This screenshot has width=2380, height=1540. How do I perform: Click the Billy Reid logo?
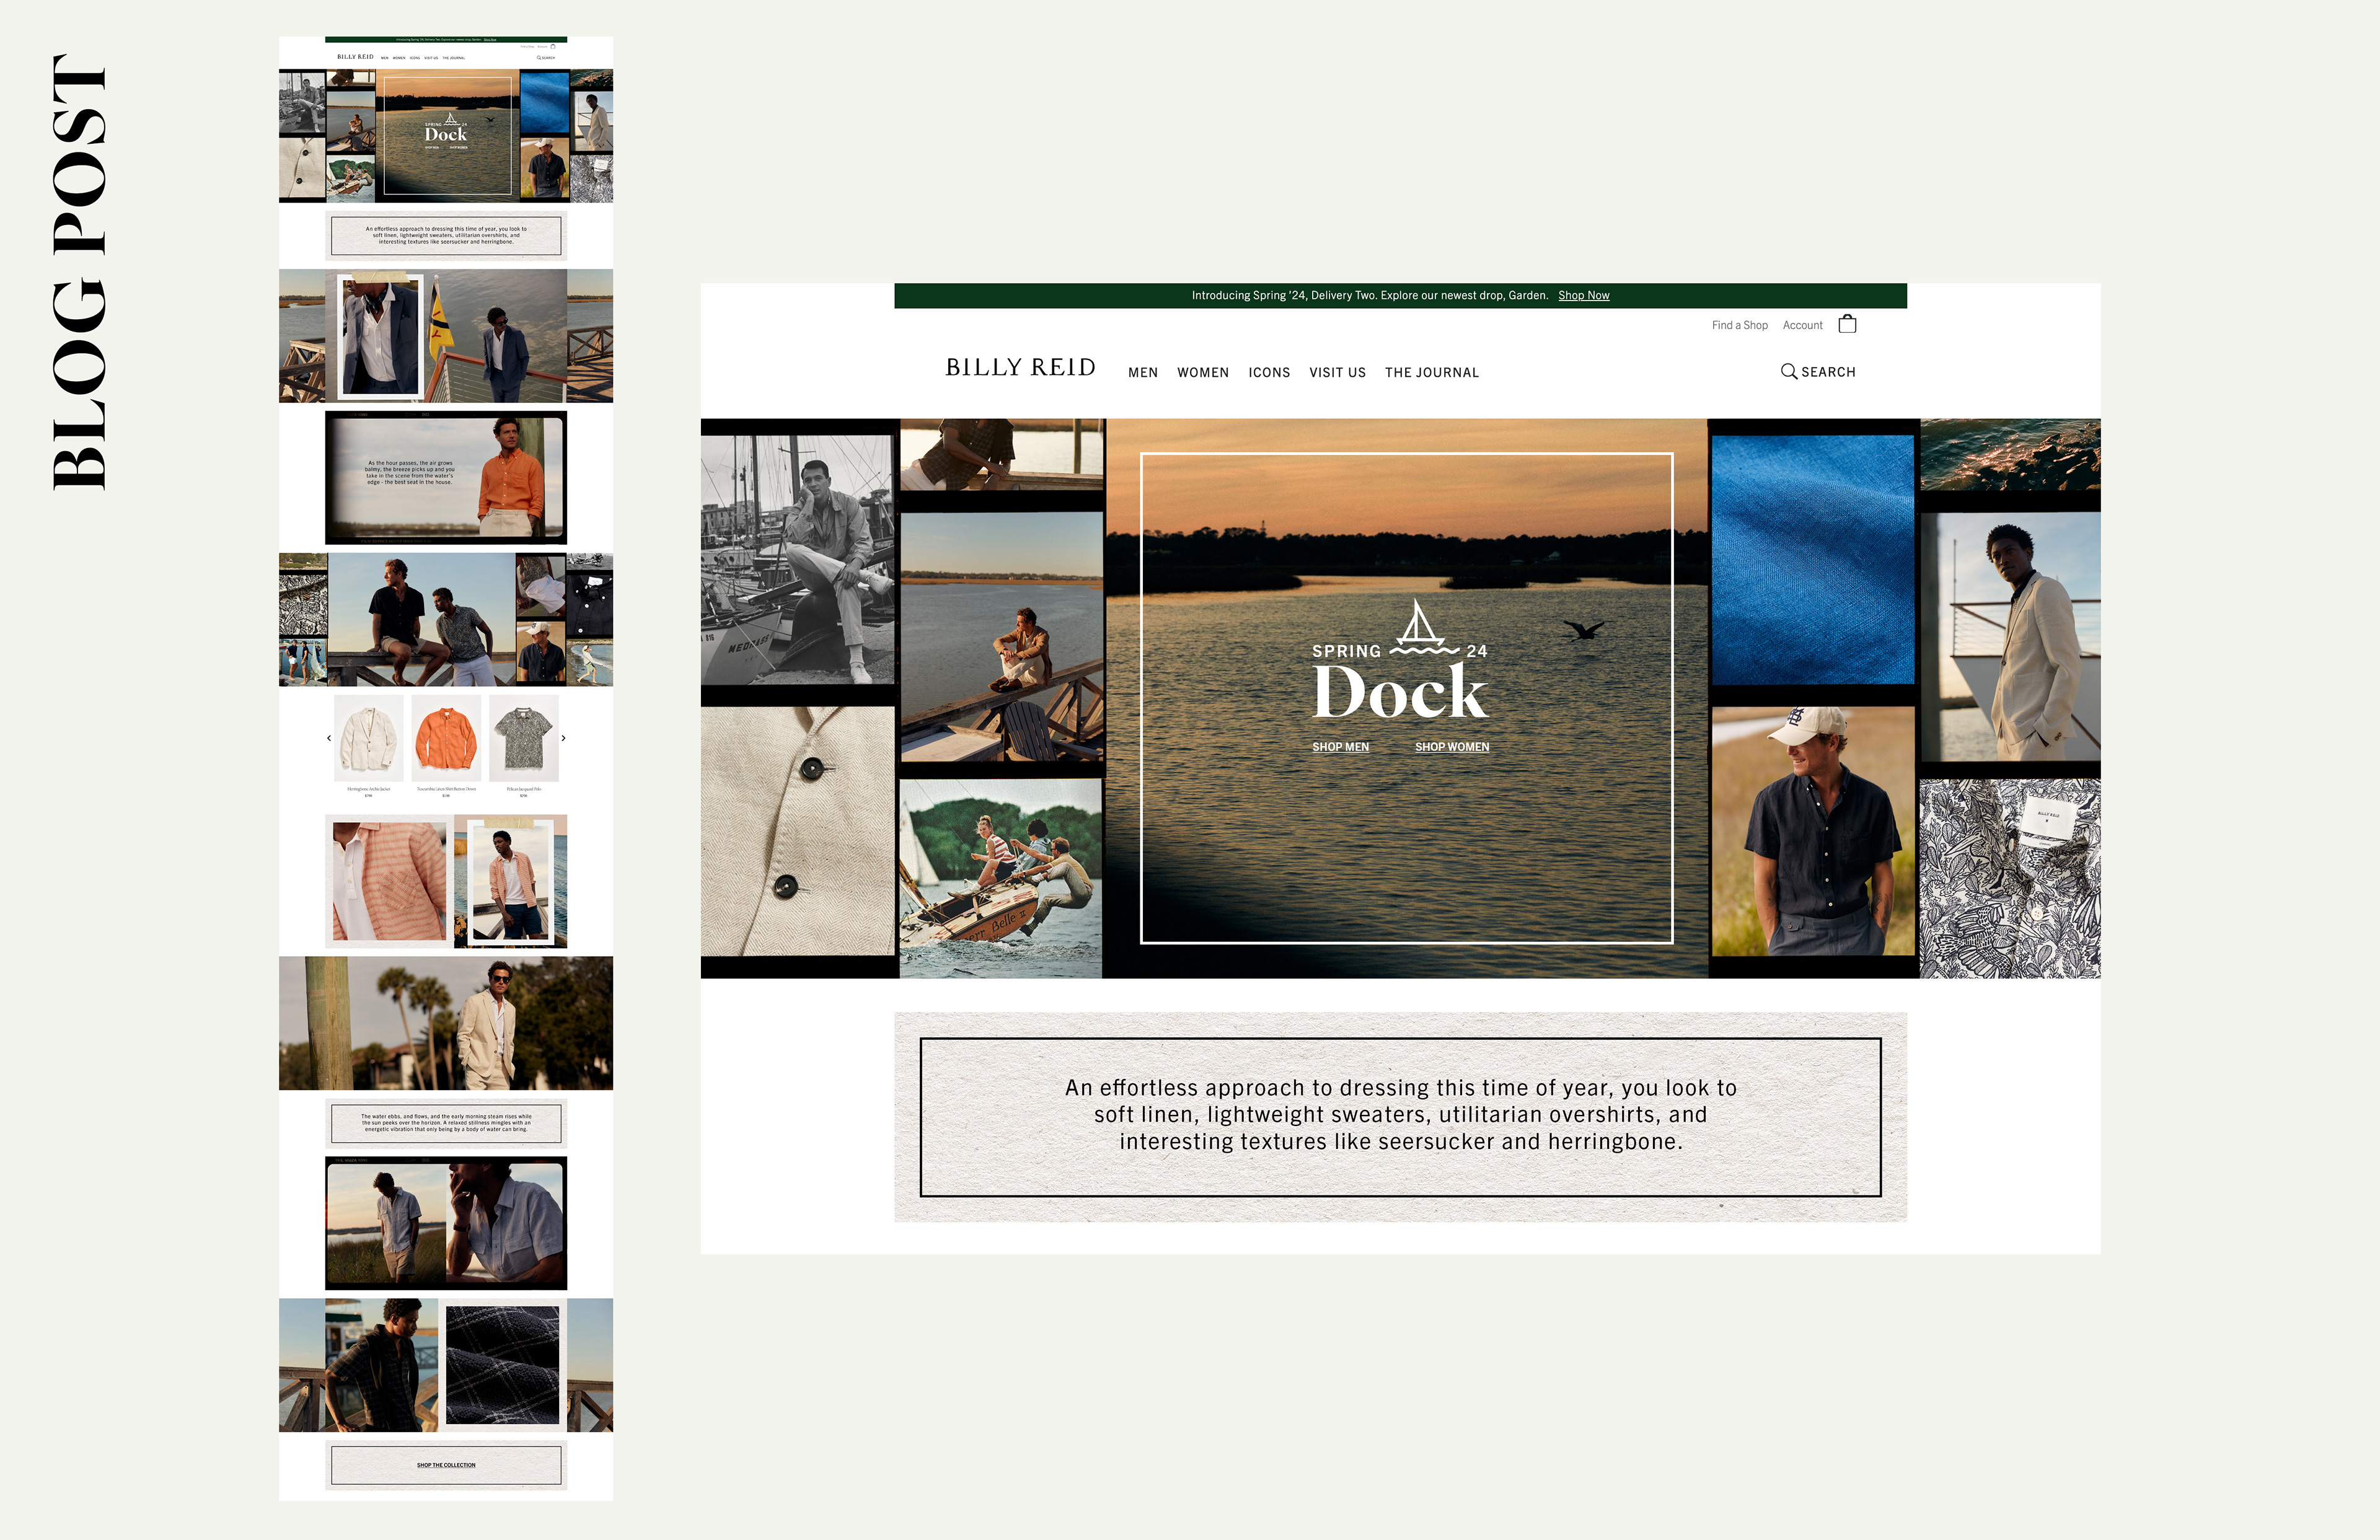click(x=1020, y=368)
